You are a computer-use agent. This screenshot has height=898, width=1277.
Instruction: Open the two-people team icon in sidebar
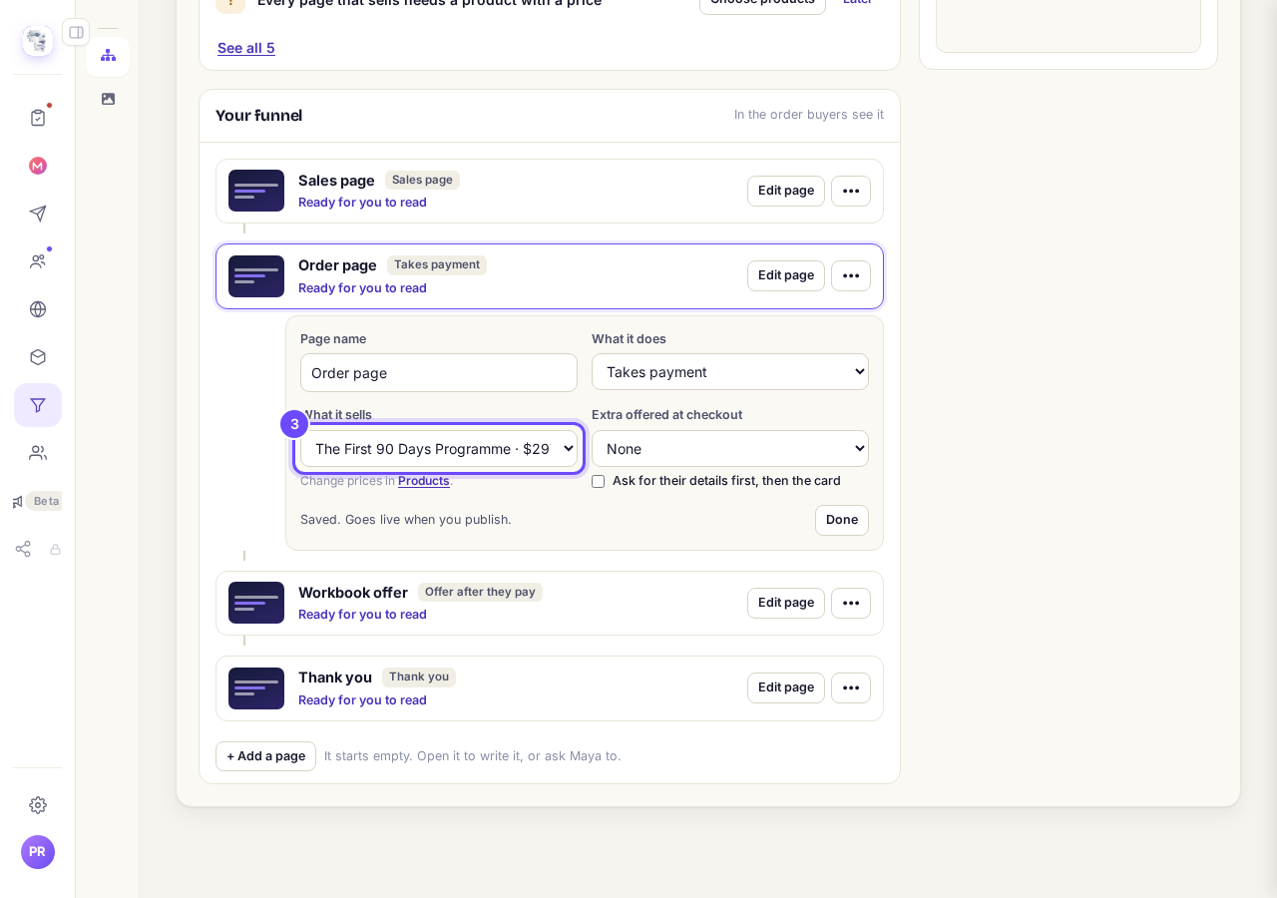[38, 453]
